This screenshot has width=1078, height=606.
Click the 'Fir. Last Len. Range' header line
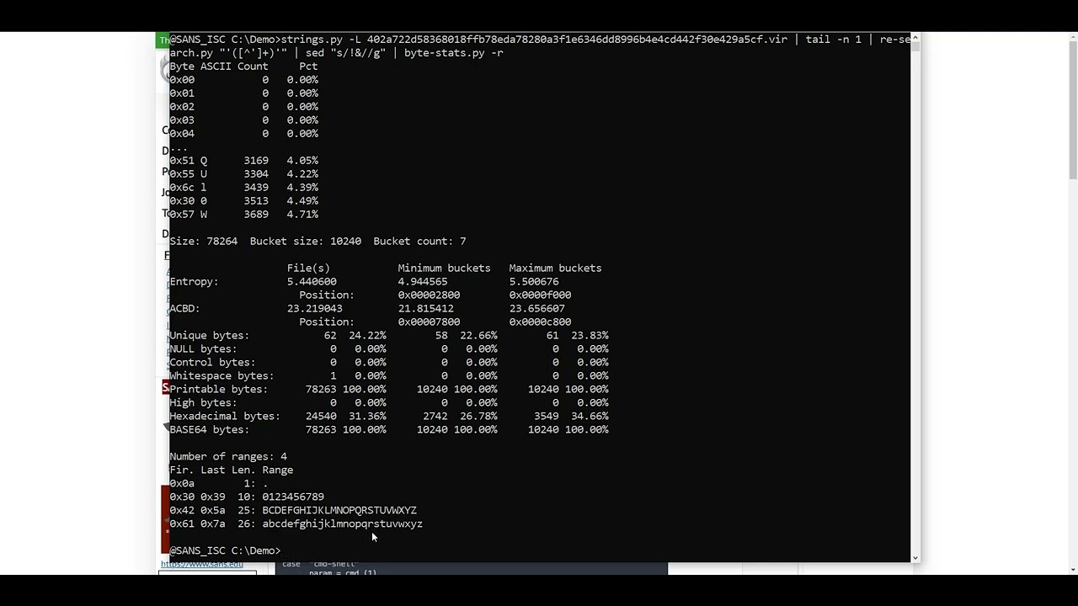[x=232, y=470]
